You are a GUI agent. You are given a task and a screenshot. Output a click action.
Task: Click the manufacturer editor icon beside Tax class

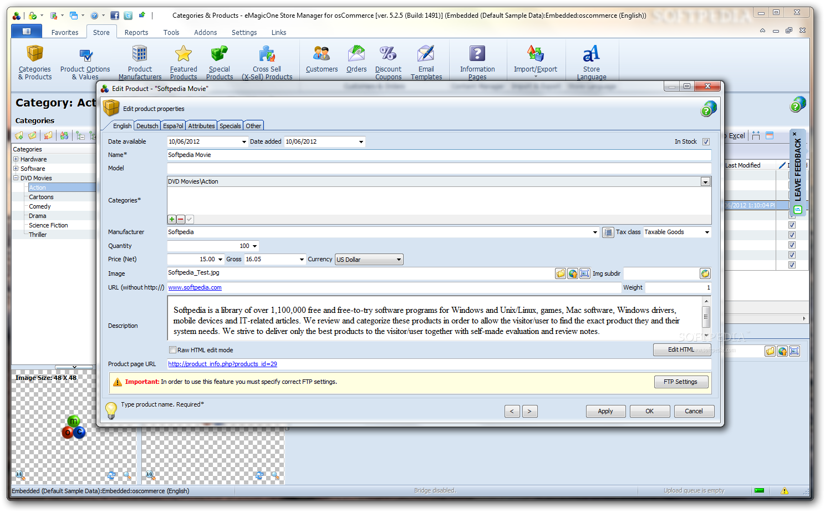pyautogui.click(x=608, y=232)
